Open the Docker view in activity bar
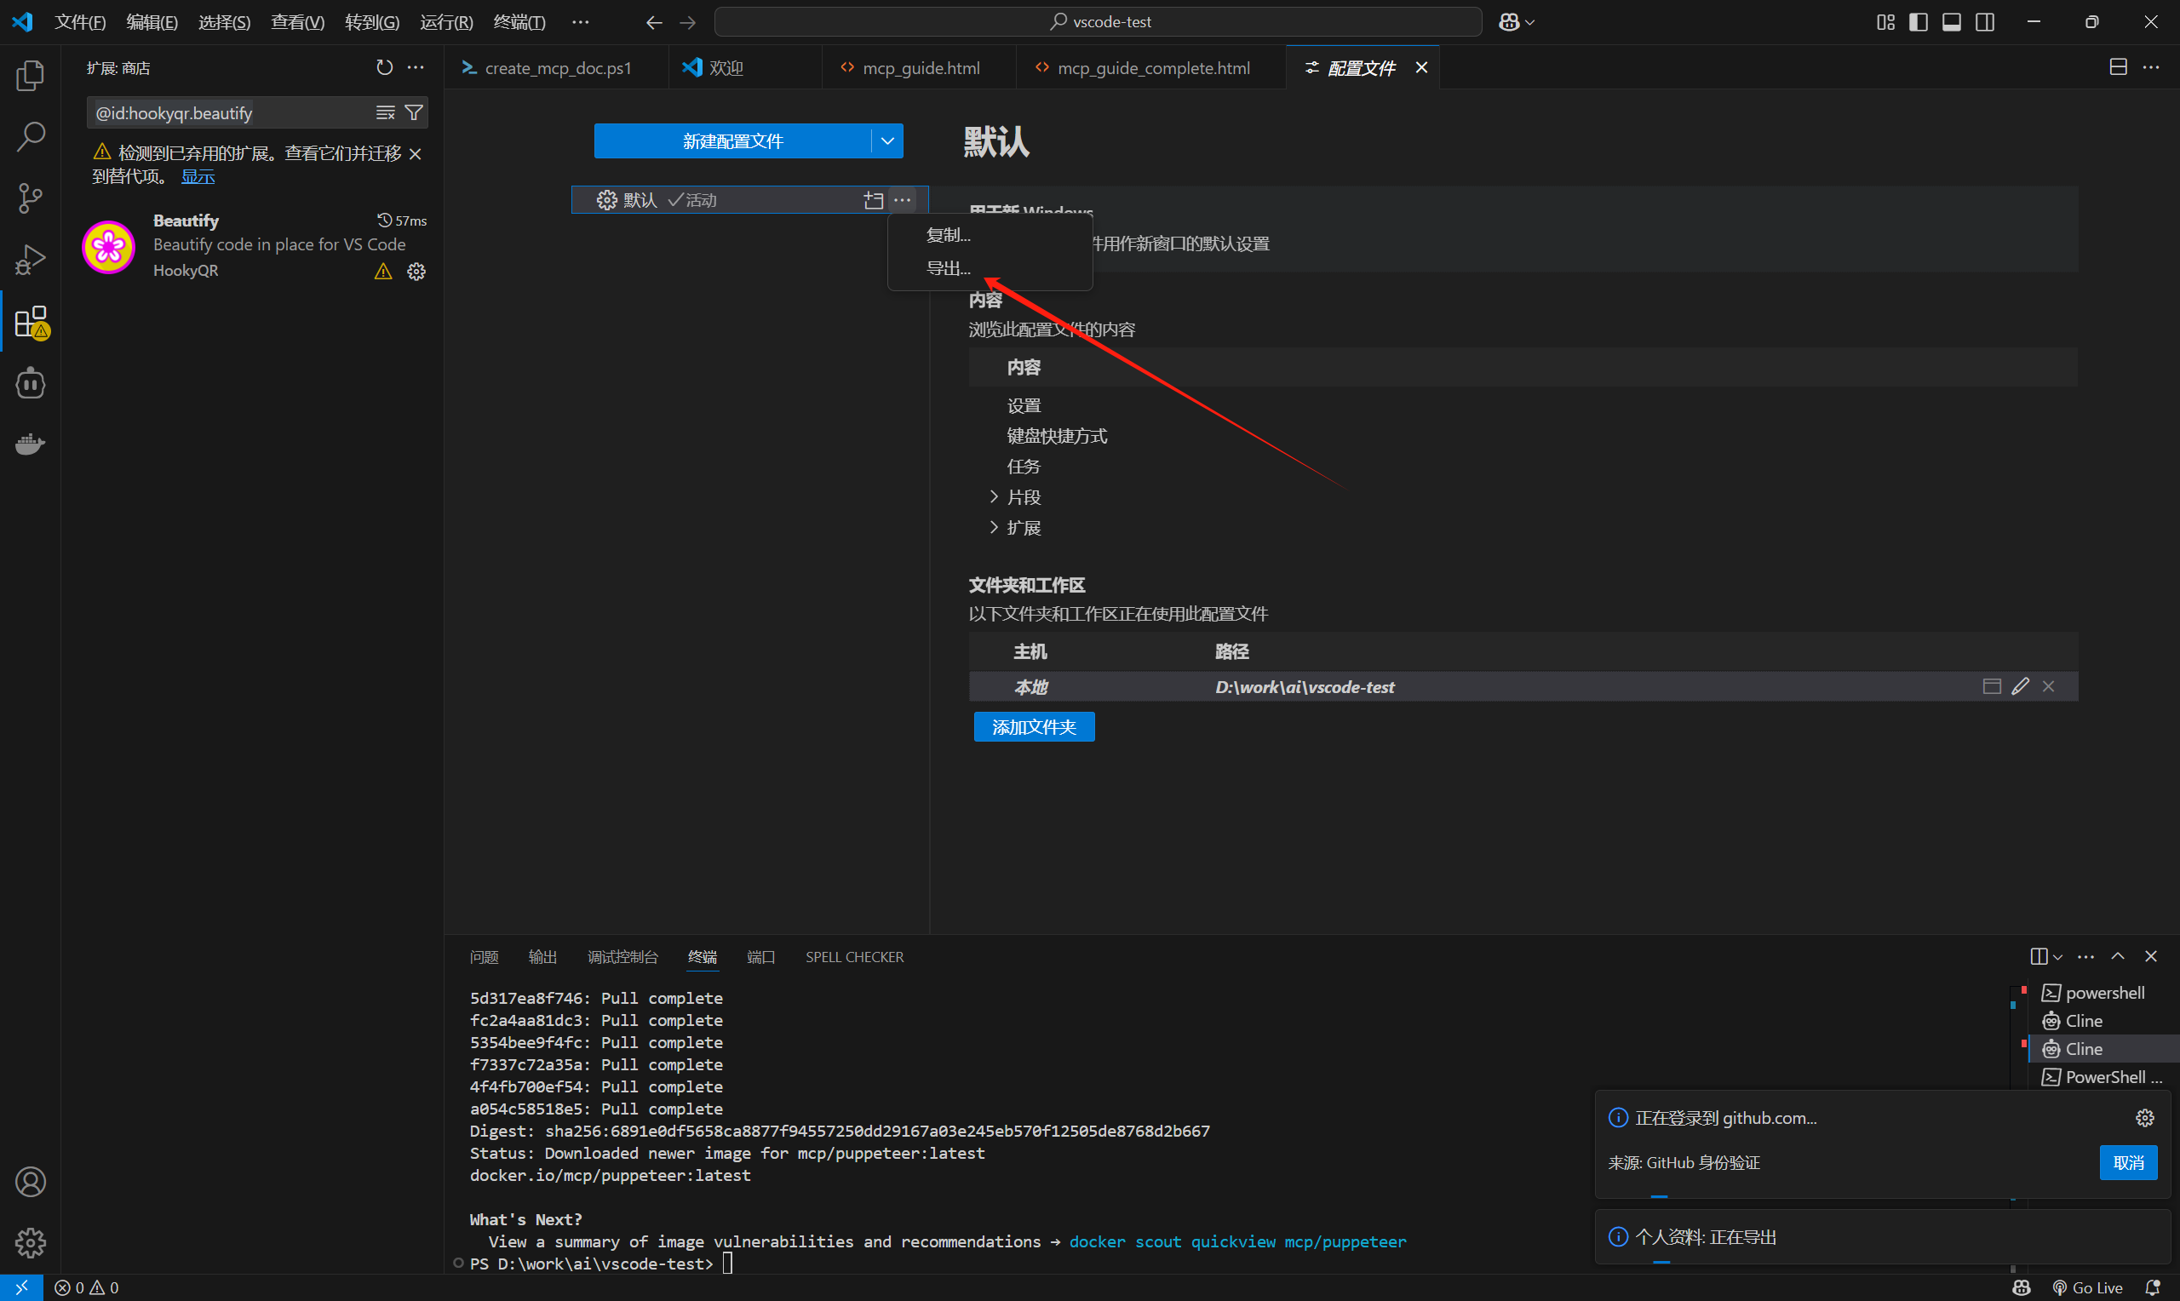The image size is (2180, 1301). tap(31, 444)
